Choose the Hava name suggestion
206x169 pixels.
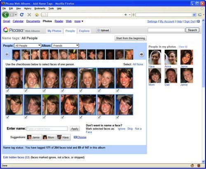(x=63, y=137)
